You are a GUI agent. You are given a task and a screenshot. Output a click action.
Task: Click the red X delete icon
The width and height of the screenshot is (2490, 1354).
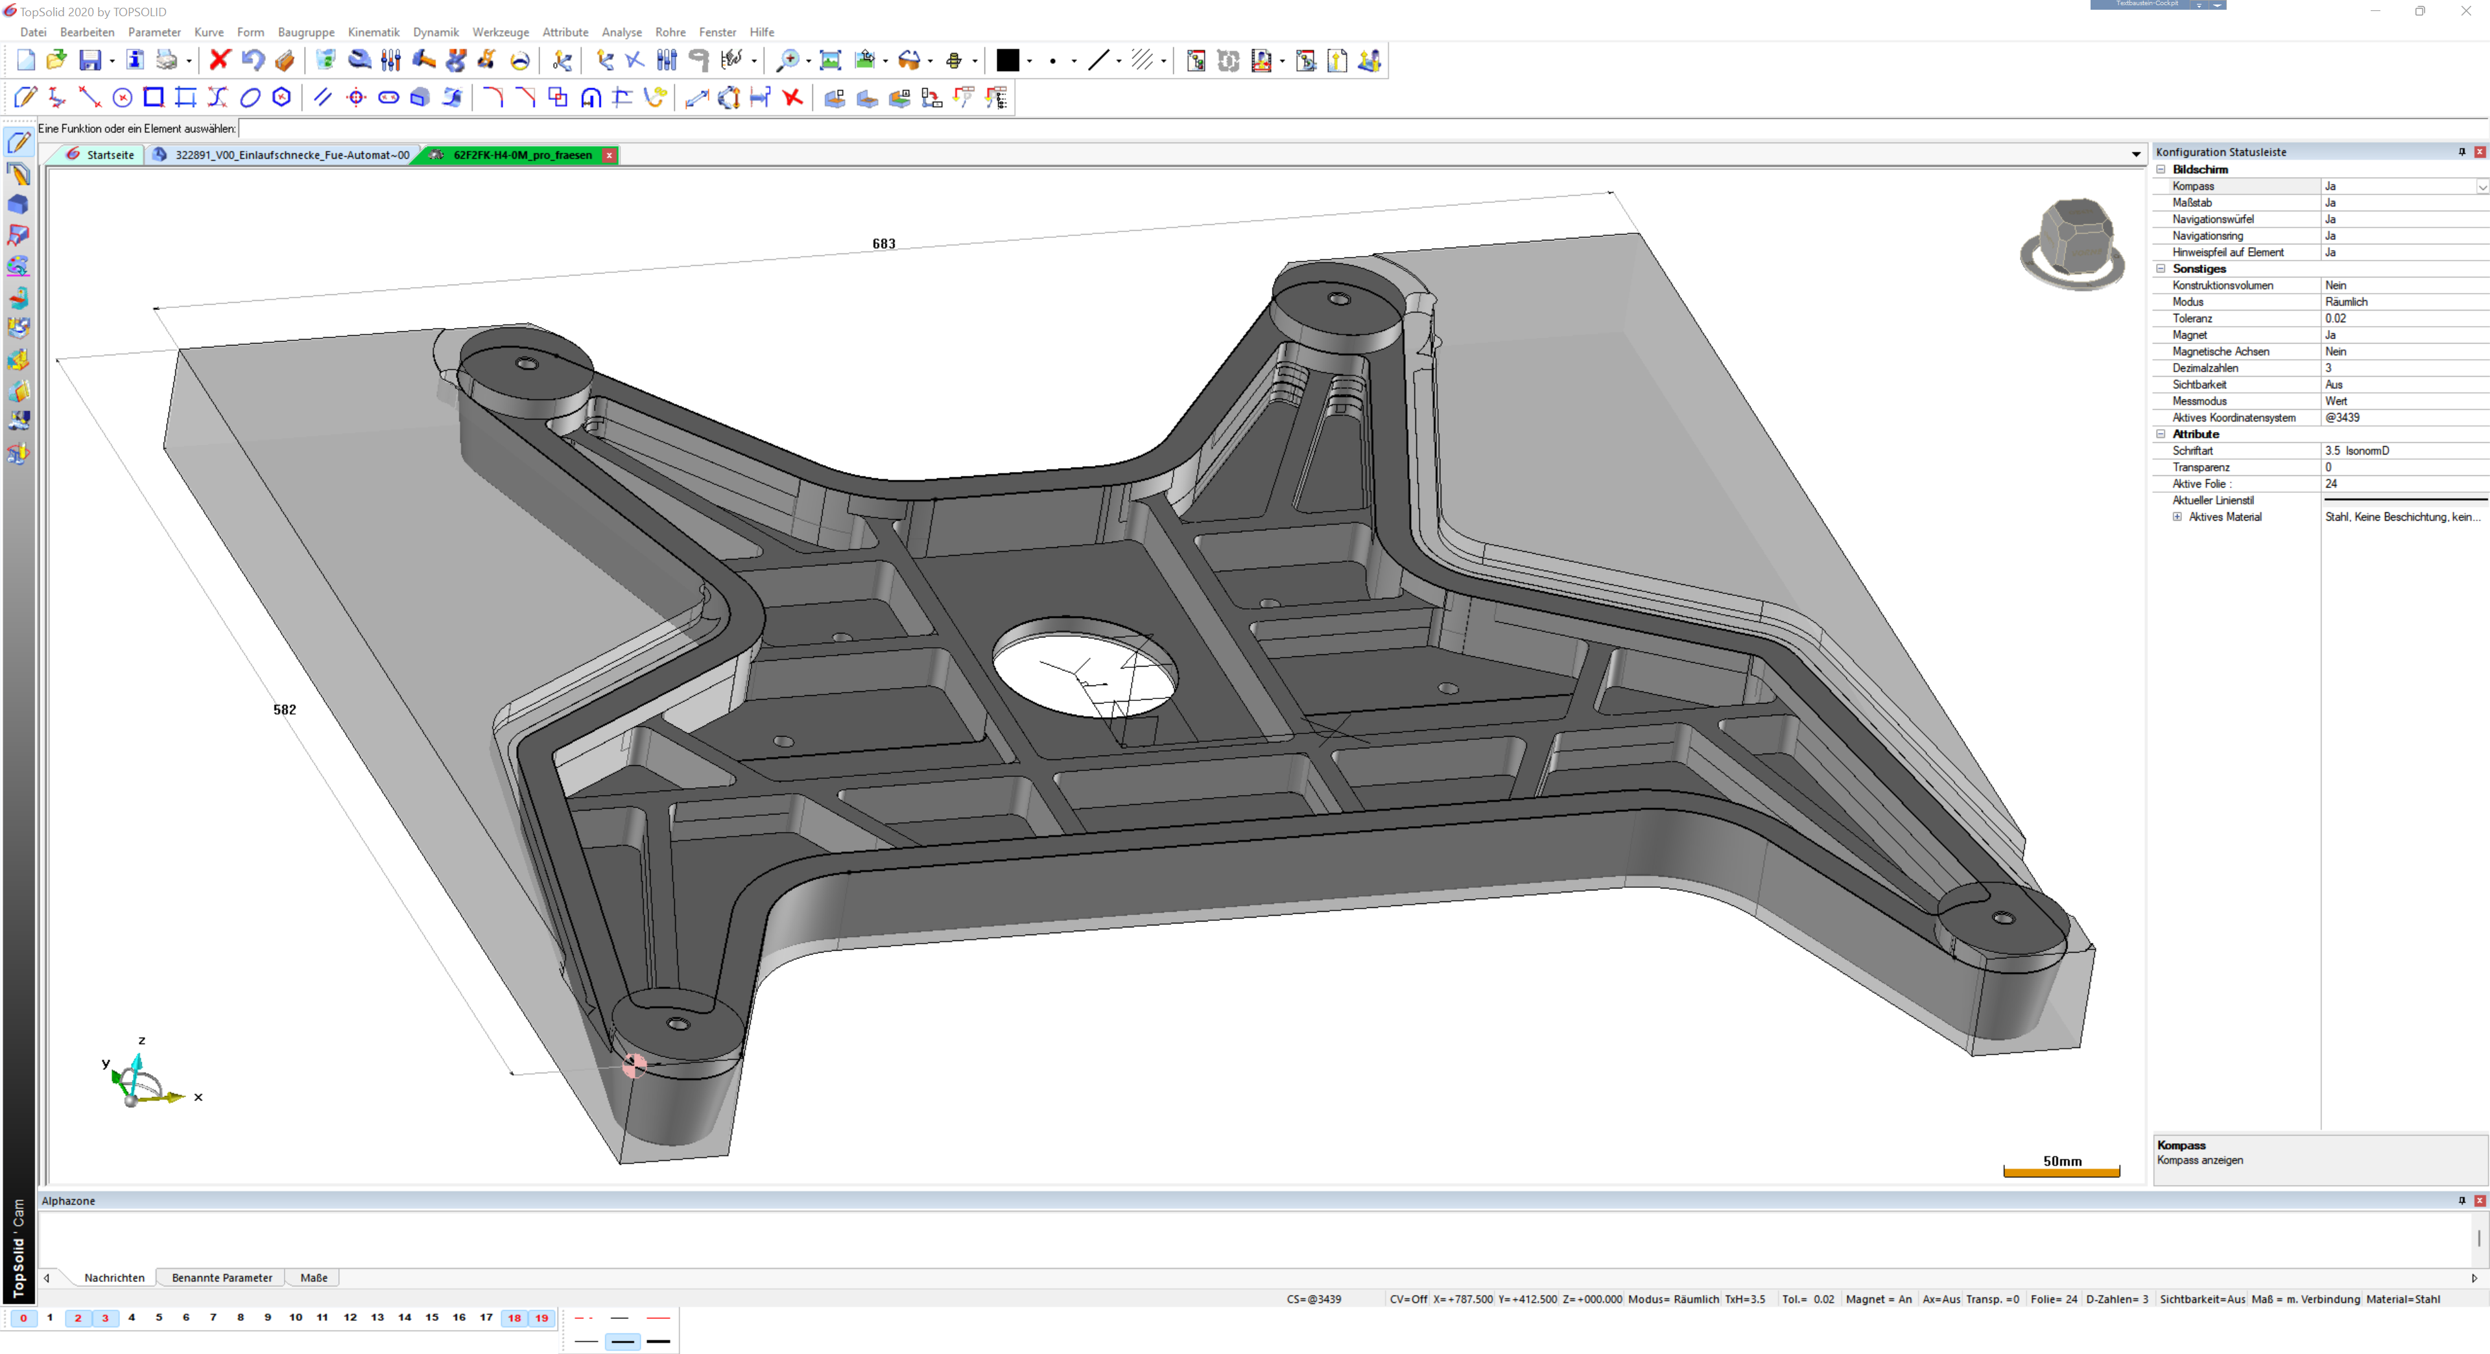[x=219, y=60]
